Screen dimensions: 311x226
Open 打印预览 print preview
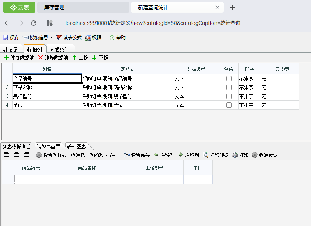215,155
